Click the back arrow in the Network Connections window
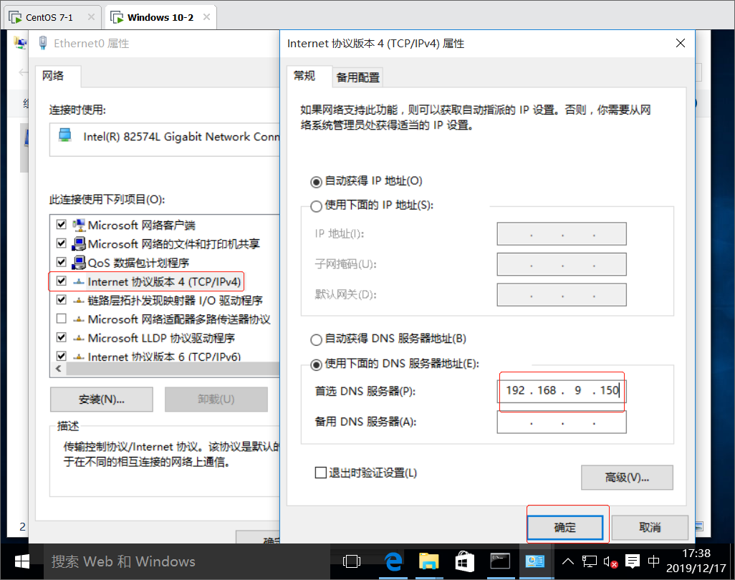Image resolution: width=735 pixels, height=580 pixels. click(22, 72)
